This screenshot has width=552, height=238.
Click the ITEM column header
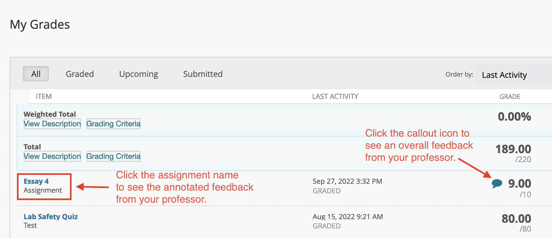[x=44, y=96]
